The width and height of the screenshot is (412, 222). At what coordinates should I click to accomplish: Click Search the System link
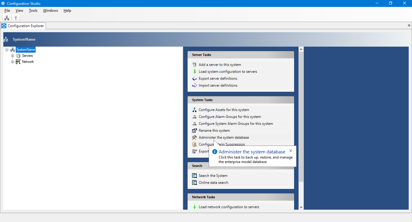pos(213,176)
